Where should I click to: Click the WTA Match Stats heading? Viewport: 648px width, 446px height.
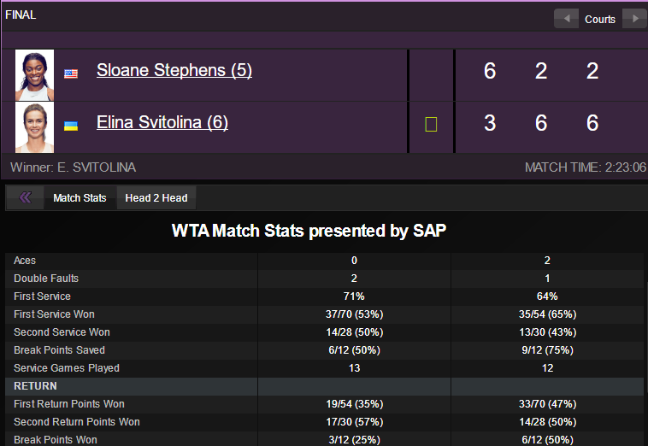[309, 231]
